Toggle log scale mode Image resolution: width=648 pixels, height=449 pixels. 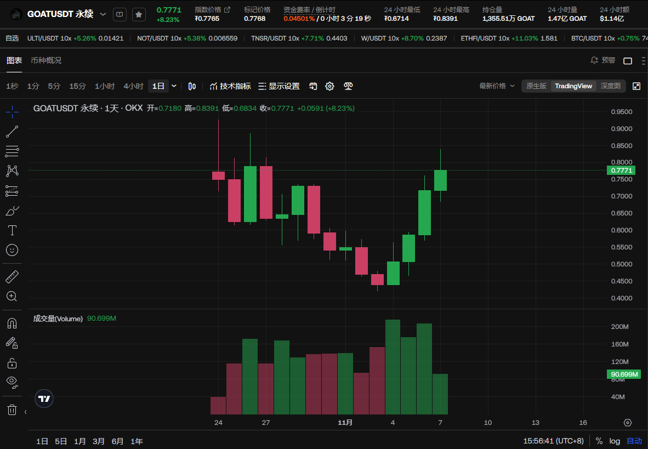click(615, 441)
